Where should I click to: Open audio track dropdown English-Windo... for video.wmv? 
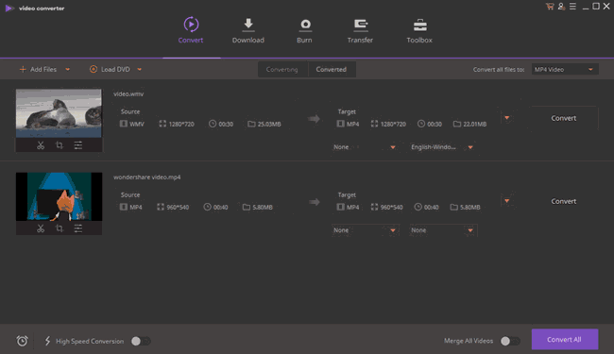[442, 147]
